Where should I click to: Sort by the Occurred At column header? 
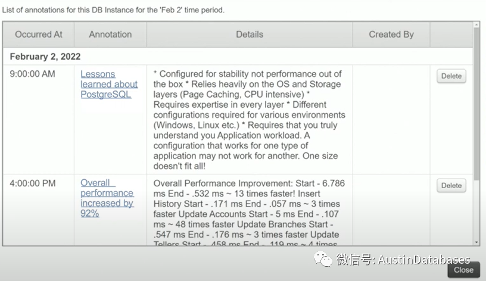click(39, 35)
